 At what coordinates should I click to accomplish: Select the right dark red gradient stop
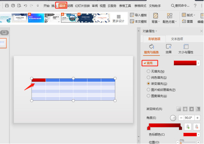[x=180, y=128]
